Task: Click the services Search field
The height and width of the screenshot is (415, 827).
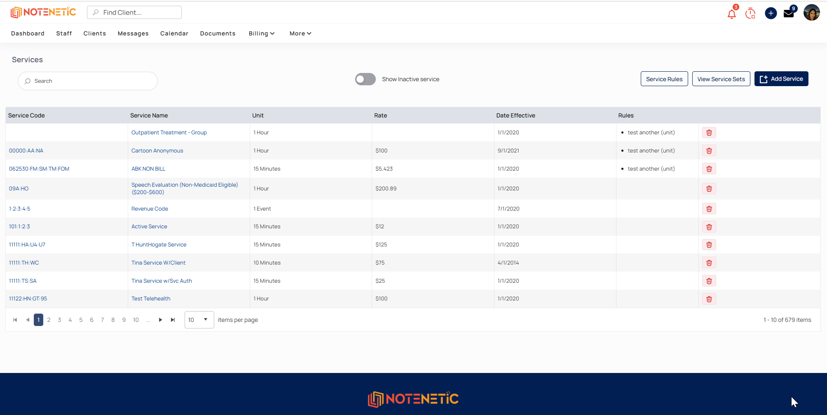Action: point(88,81)
